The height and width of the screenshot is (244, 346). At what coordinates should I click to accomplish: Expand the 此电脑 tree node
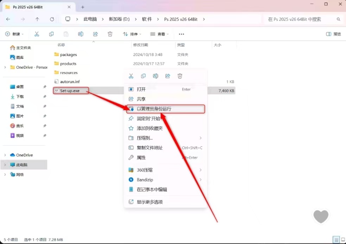click(5, 165)
